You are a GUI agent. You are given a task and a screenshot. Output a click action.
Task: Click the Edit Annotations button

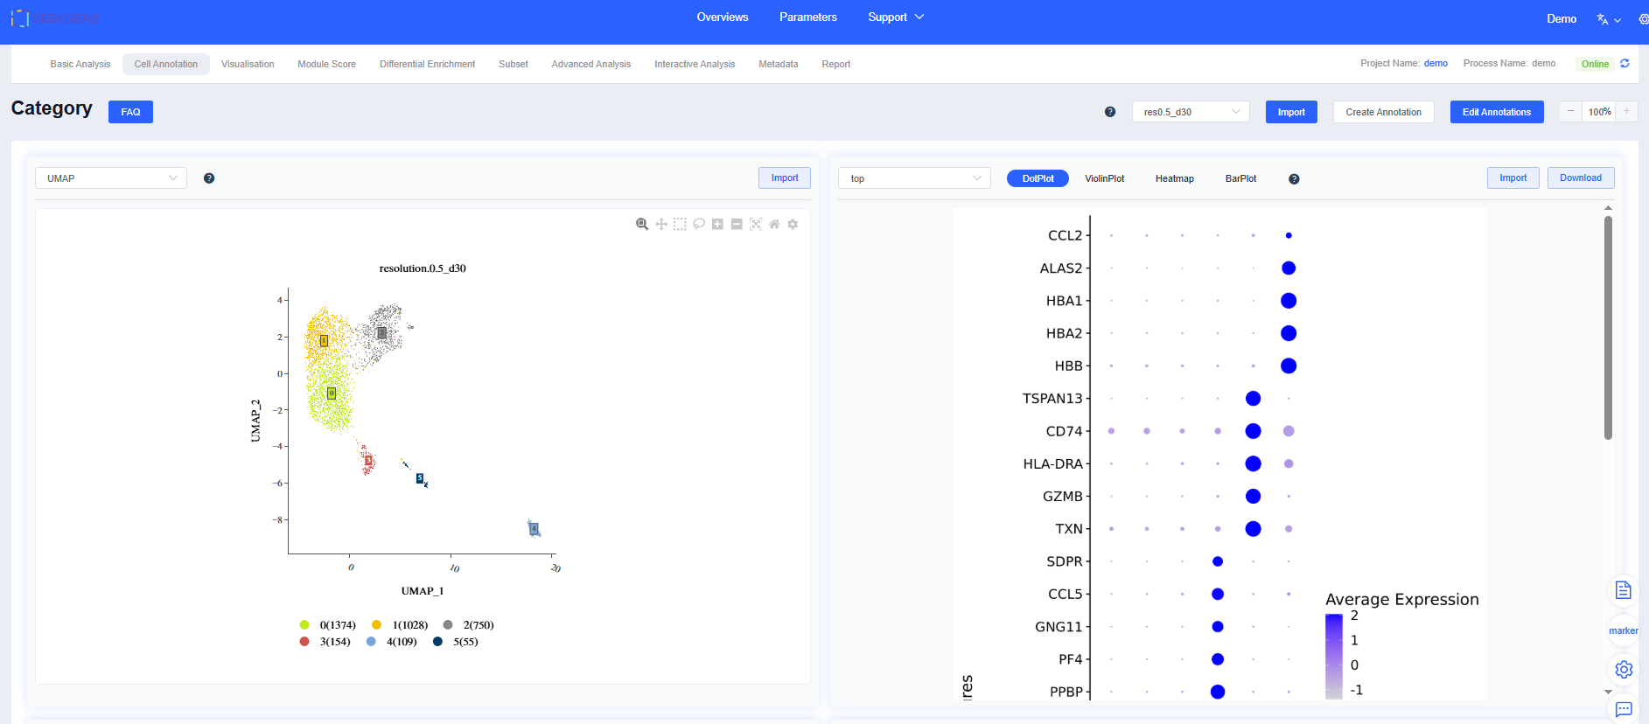click(1496, 112)
